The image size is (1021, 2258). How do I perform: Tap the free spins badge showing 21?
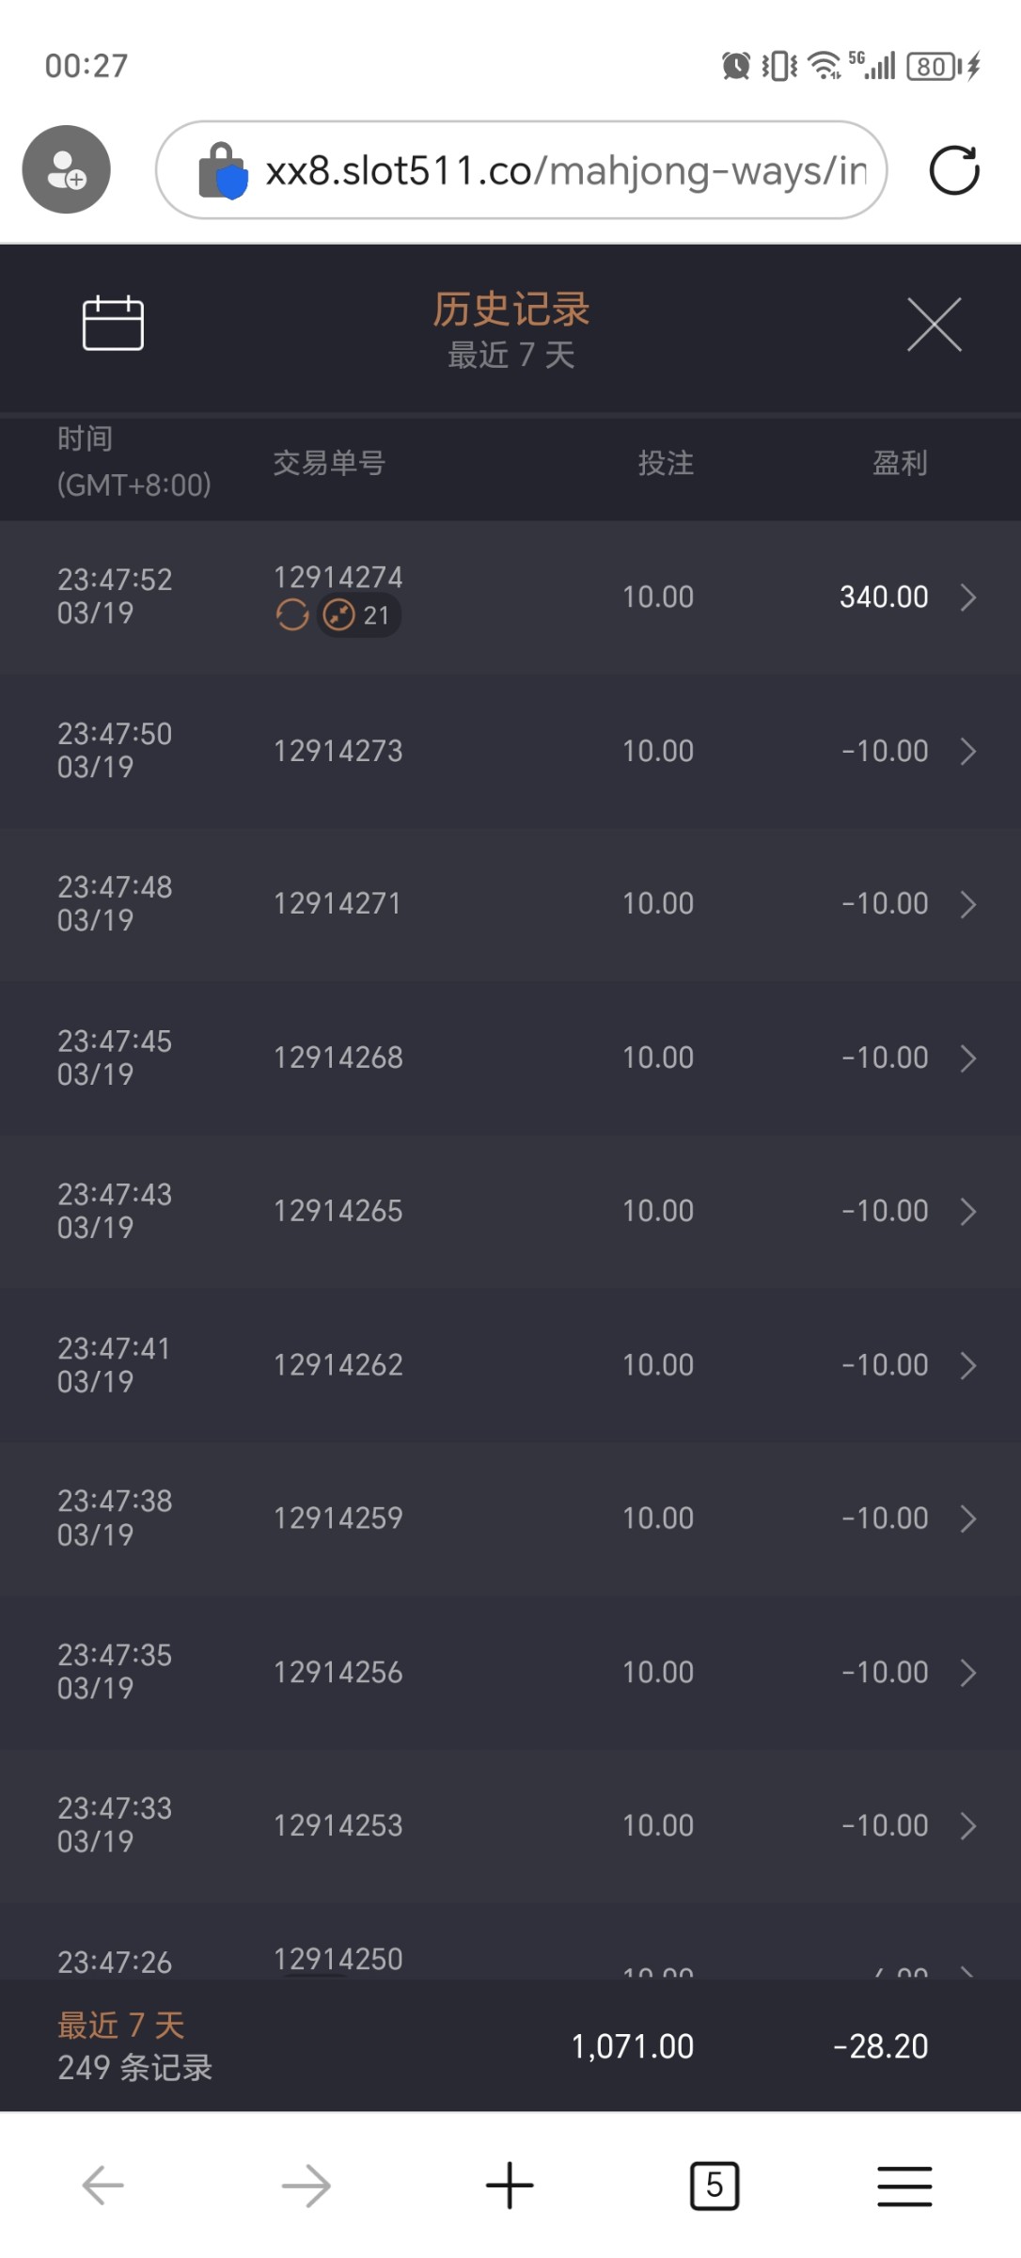pyautogui.click(x=358, y=615)
